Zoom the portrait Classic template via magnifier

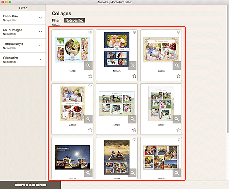(x=88, y=119)
